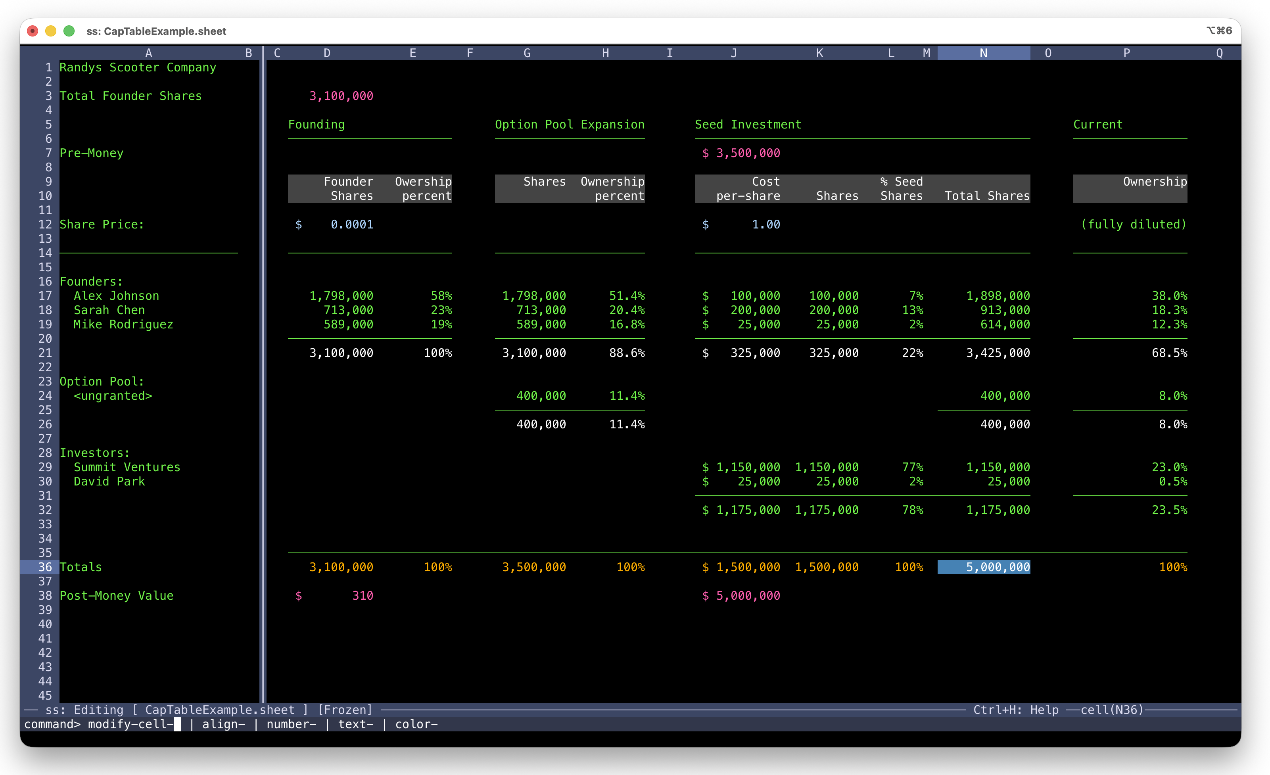
Task: Choose the text- formatting command
Action: 356,724
